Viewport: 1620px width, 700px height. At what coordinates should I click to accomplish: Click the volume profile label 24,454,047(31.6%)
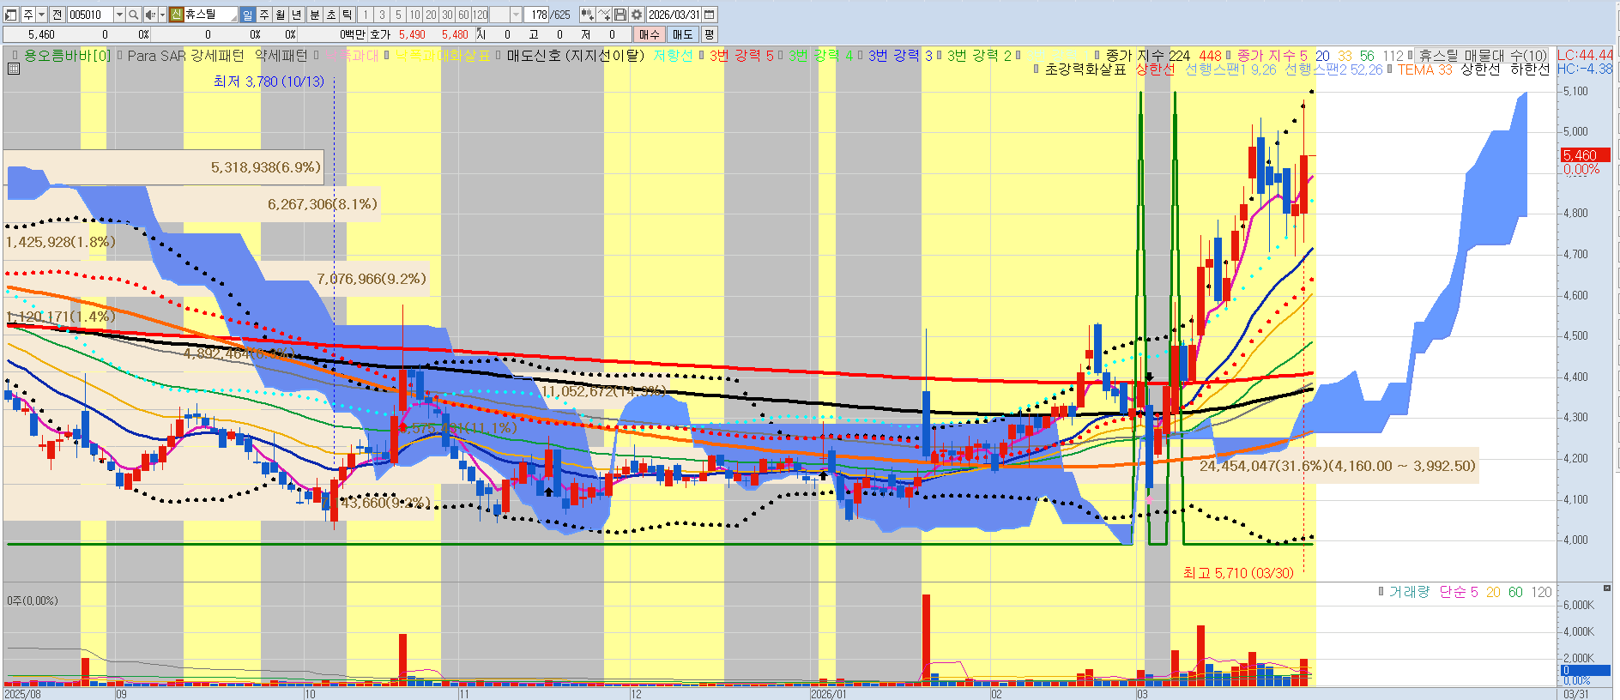[1337, 466]
